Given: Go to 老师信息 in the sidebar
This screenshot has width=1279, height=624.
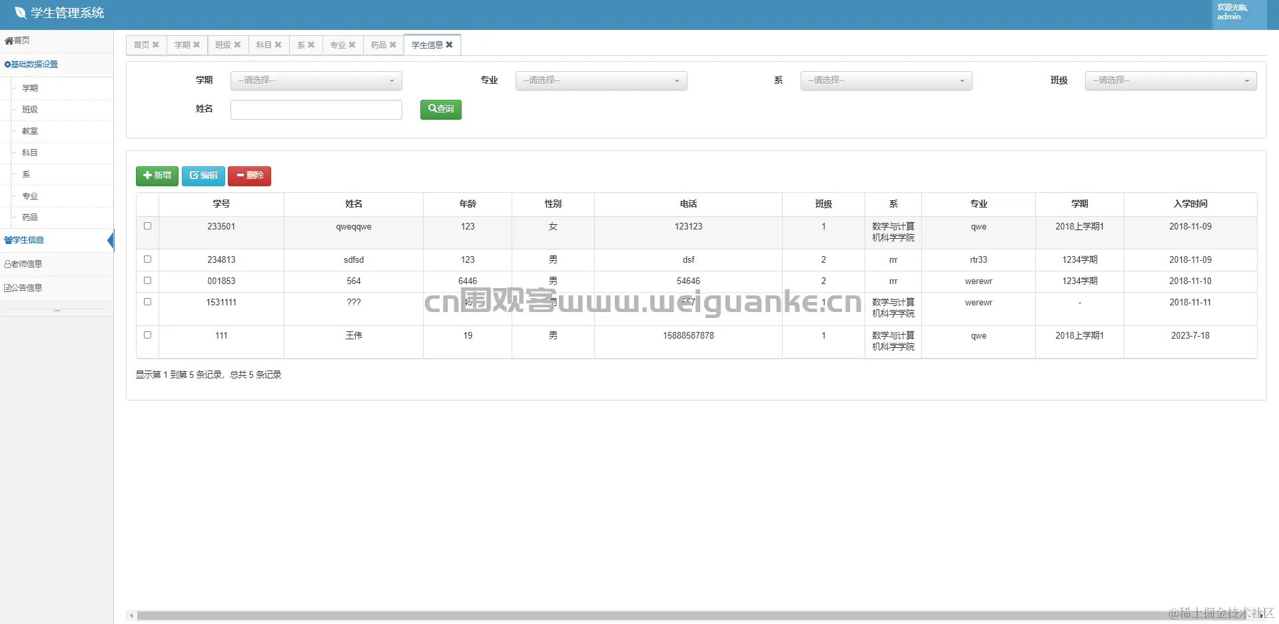Looking at the screenshot, I should point(57,264).
